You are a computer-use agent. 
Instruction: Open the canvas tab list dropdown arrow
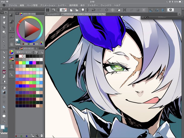(179, 14)
